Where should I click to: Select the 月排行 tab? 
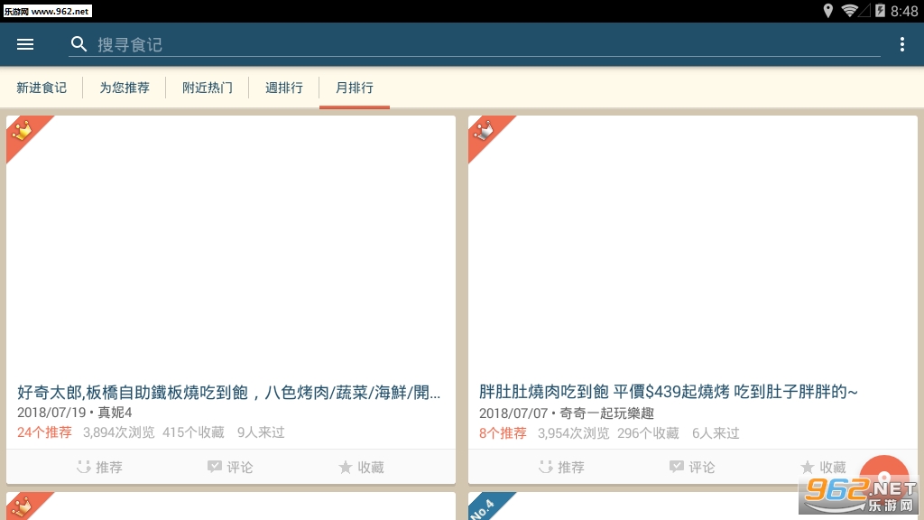(x=354, y=88)
